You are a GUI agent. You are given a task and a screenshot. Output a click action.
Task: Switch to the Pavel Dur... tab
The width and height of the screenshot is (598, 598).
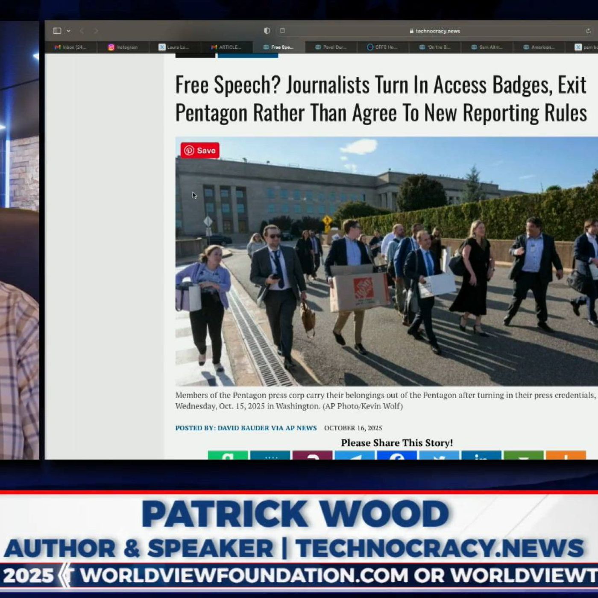click(331, 47)
